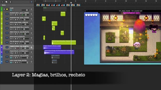Click the last movie thumbnail in Movie track
This screenshot has width=161, height=90.
(x=78, y=5)
